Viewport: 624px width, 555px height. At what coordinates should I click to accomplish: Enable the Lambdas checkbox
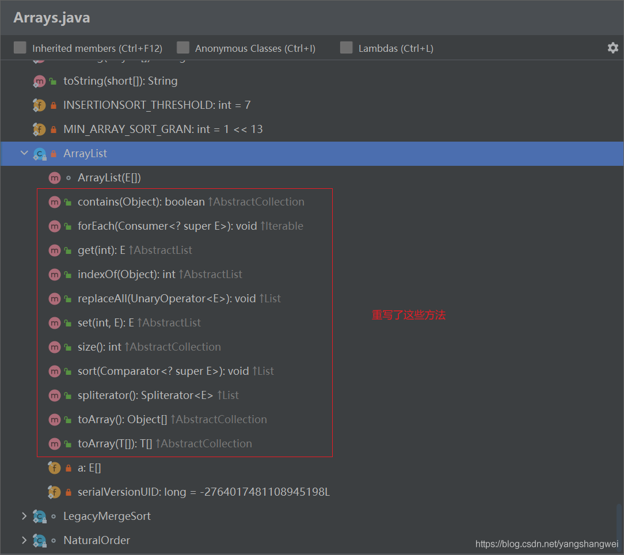point(346,48)
